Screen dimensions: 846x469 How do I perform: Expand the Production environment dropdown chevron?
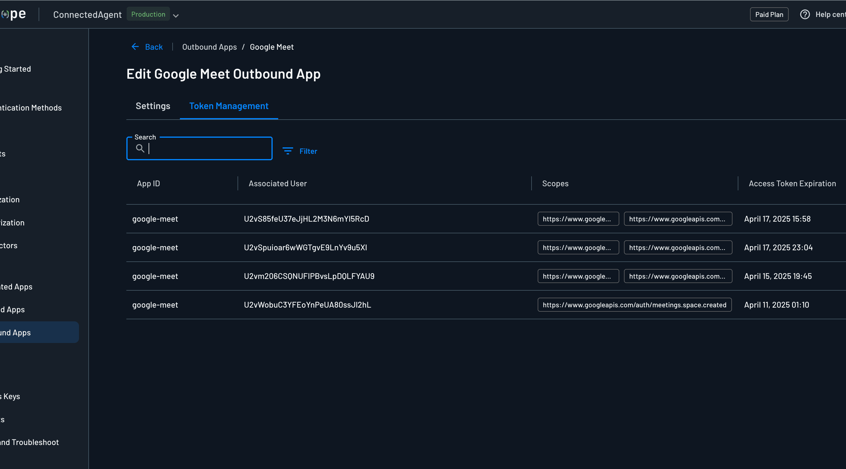(x=176, y=16)
